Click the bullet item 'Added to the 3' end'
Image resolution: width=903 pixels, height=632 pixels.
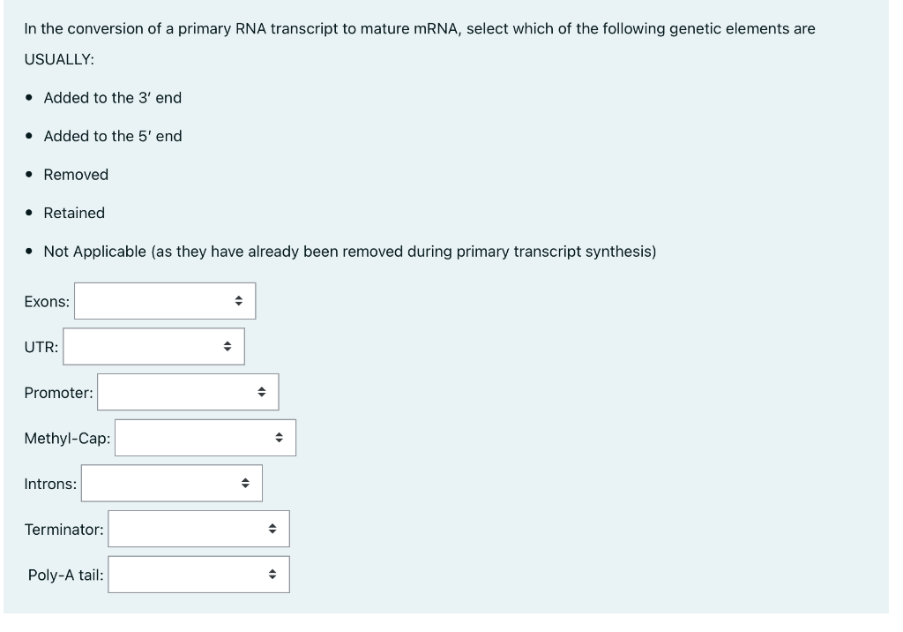[111, 98]
